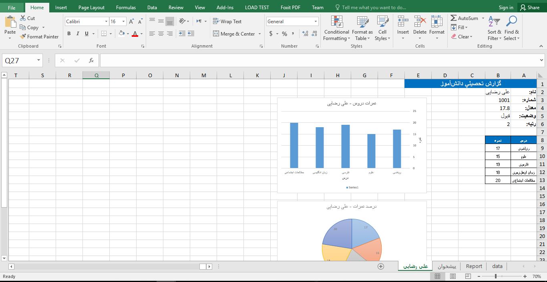The width and height of the screenshot is (547, 282).
Task: Switch to the Page Layout ribbon tab
Action: (91, 7)
